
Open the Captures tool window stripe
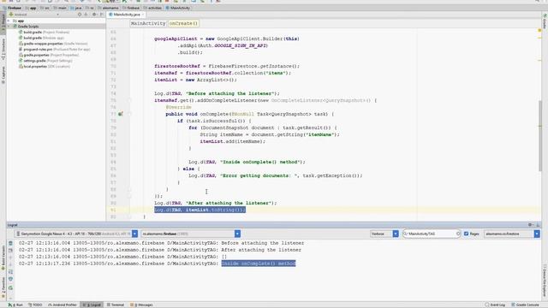(3, 74)
